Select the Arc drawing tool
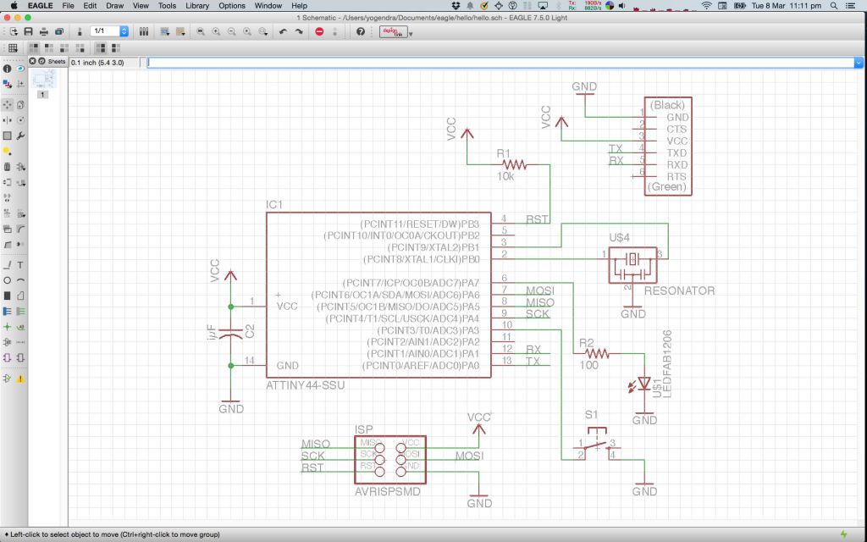 click(x=20, y=280)
